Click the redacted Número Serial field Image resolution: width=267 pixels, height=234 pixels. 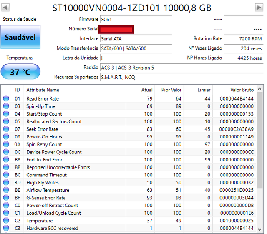116,29
